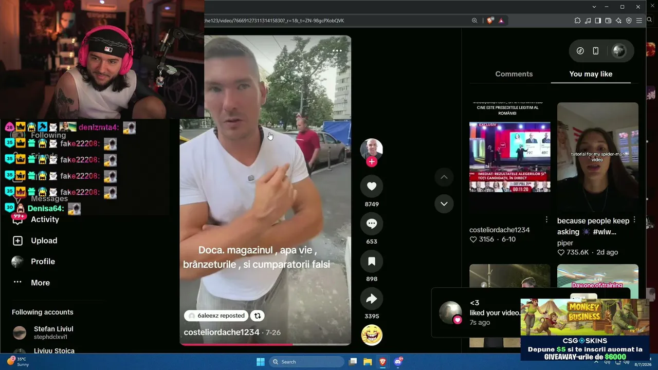Open the Leo AI sparkle icon
The height and width of the screenshot is (370, 658).
tap(618, 21)
